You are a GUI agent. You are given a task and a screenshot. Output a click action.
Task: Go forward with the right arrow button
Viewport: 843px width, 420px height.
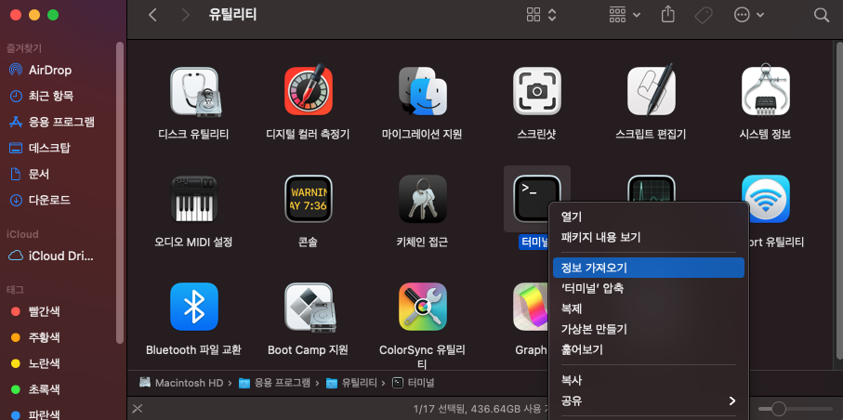[x=186, y=15]
